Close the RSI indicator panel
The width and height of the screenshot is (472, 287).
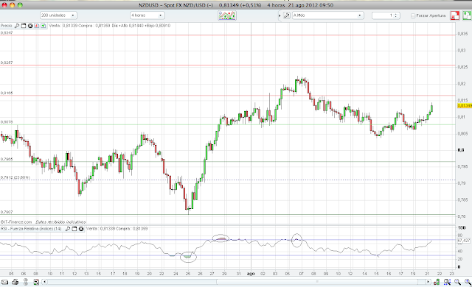point(81,229)
